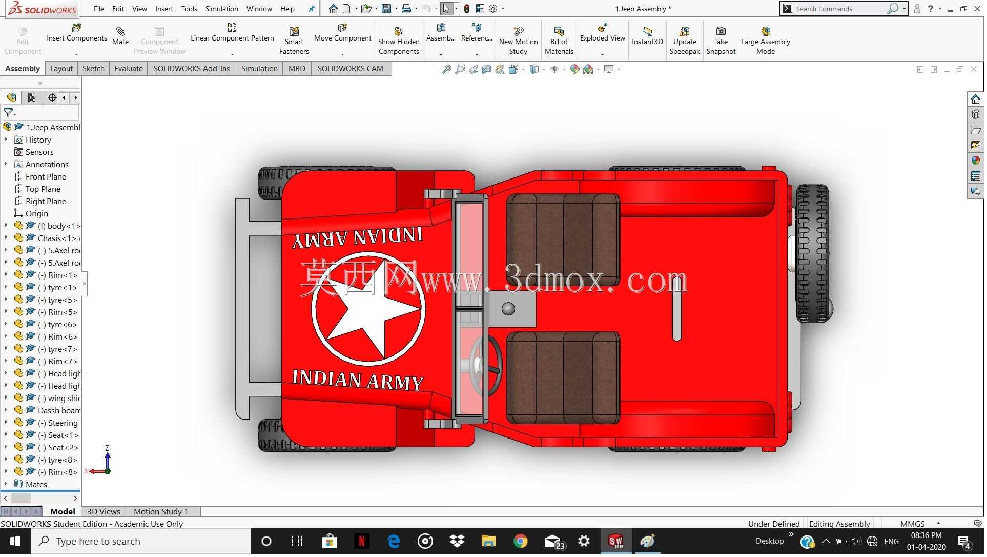Open the Insert menu
Viewport: 987px width, 557px height.
[164, 9]
